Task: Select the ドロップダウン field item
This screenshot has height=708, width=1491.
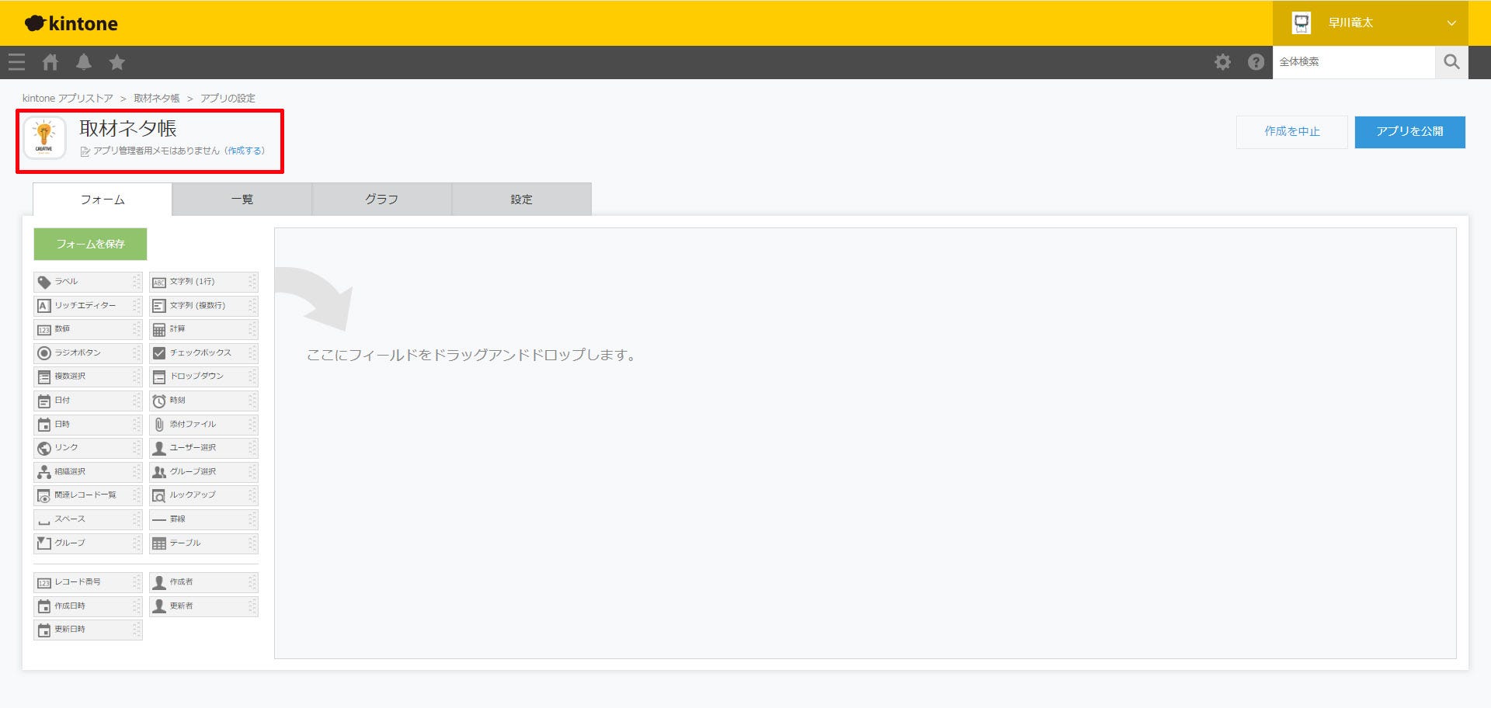Action: pyautogui.click(x=203, y=377)
